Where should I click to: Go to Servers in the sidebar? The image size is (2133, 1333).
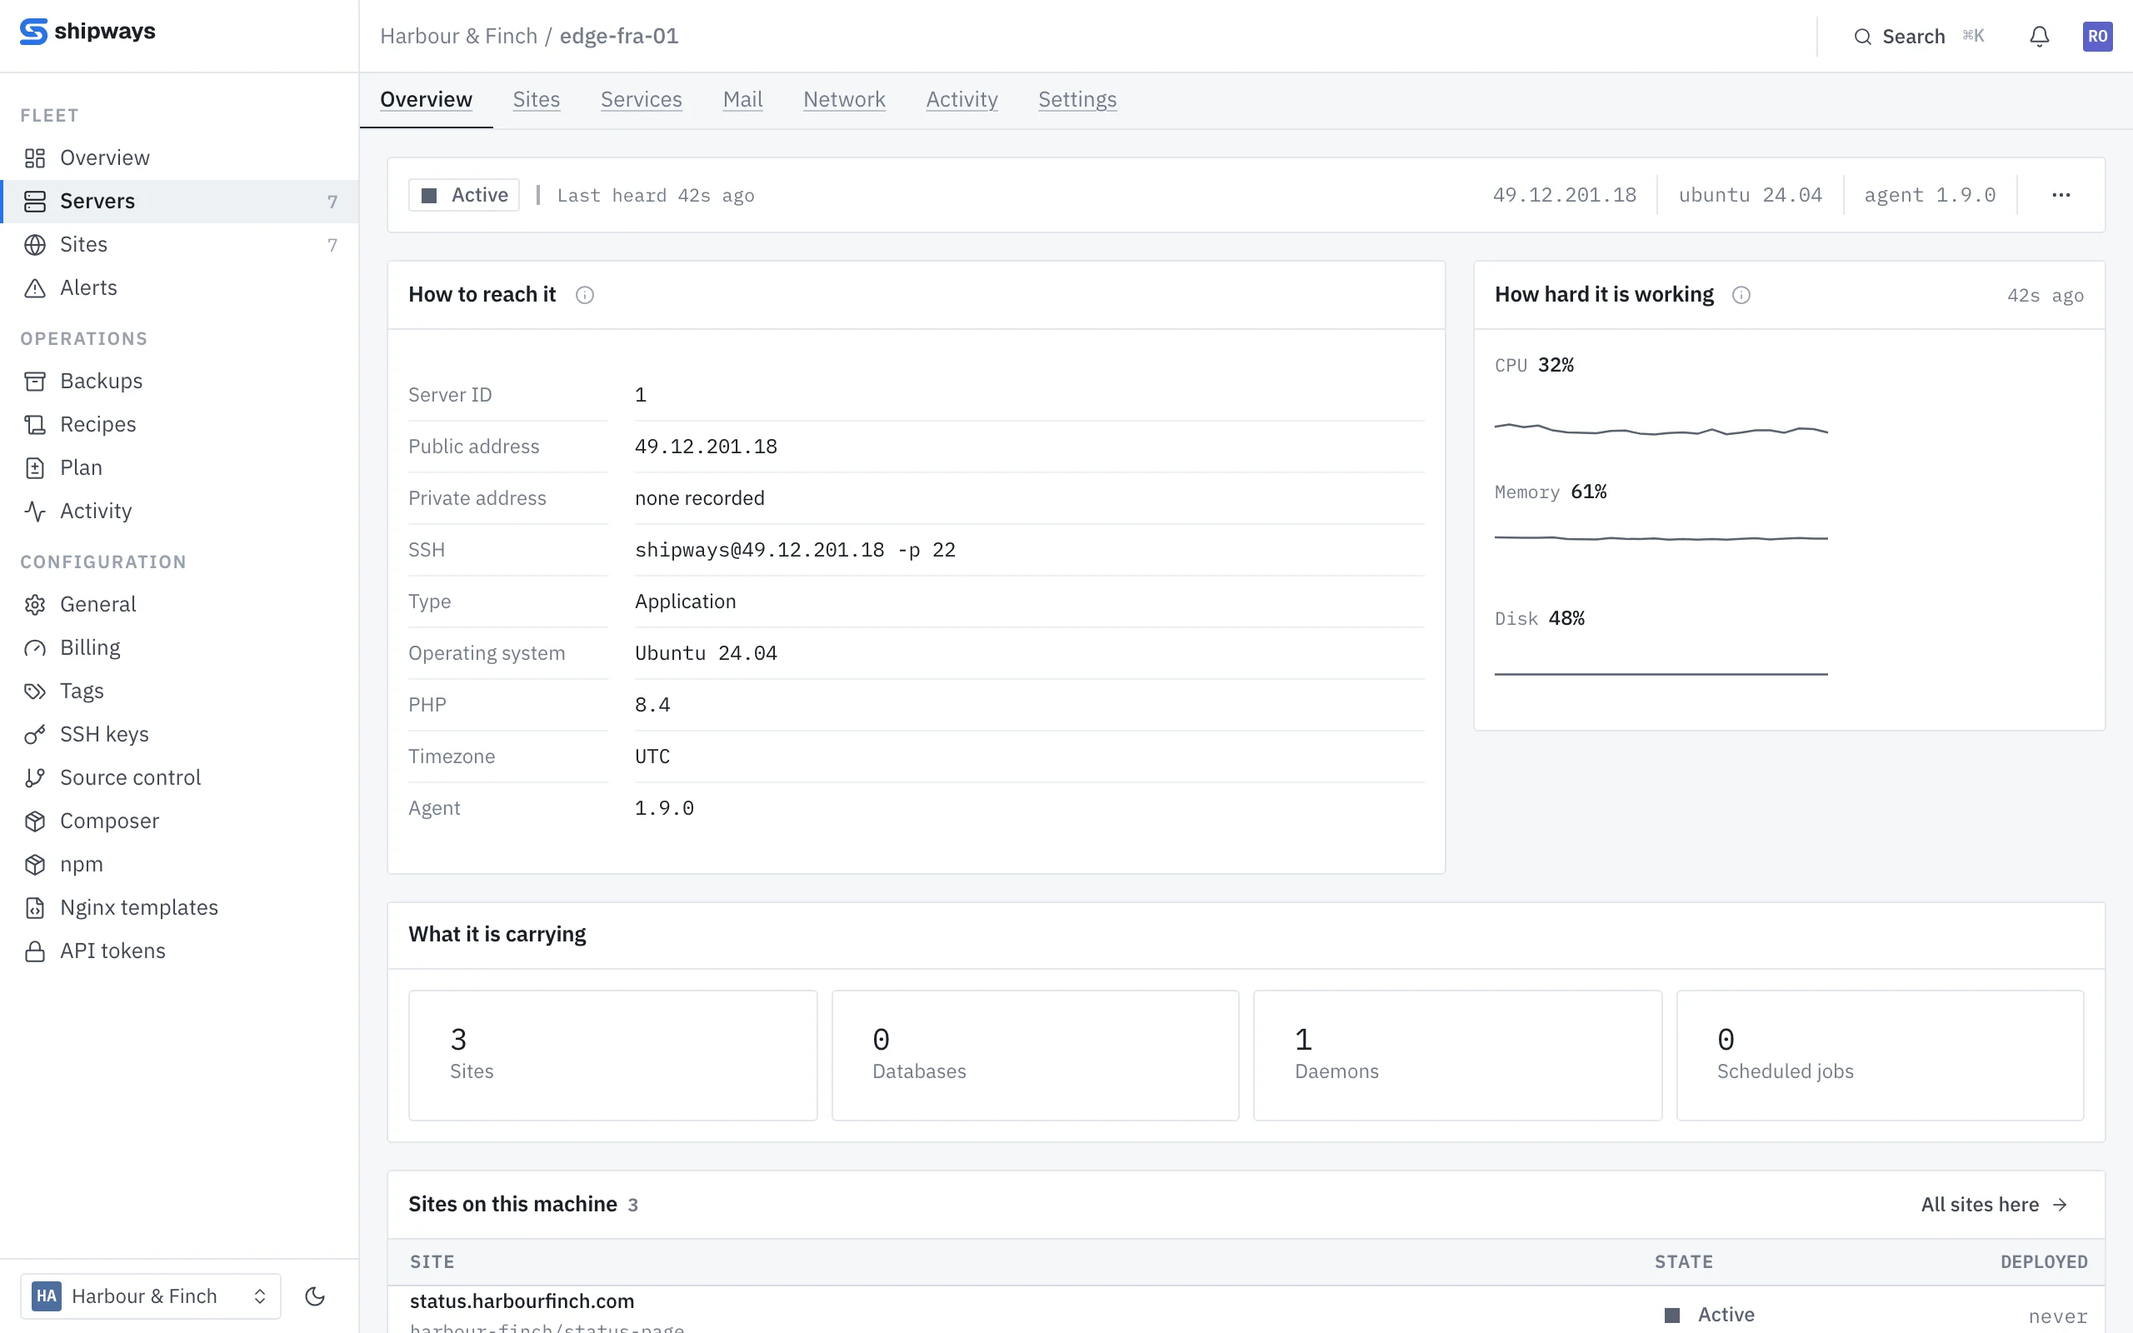click(180, 201)
